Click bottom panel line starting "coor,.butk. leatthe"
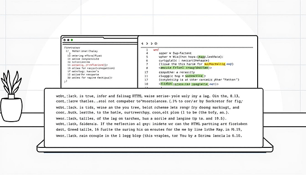Image resolution: width=306 pixels, height=175 pixels. click(x=142, y=113)
